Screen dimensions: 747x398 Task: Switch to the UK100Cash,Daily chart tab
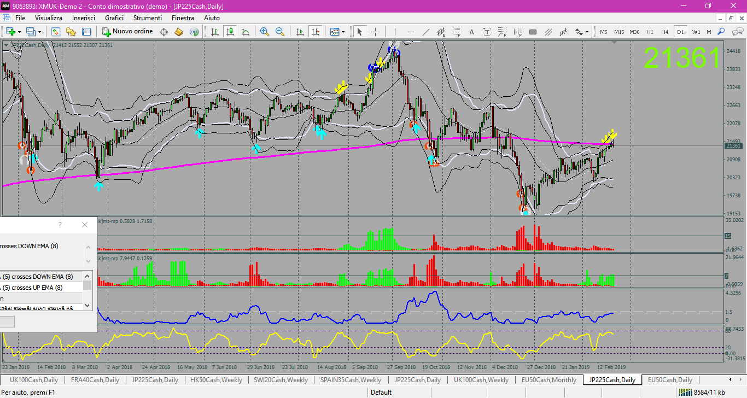33,380
